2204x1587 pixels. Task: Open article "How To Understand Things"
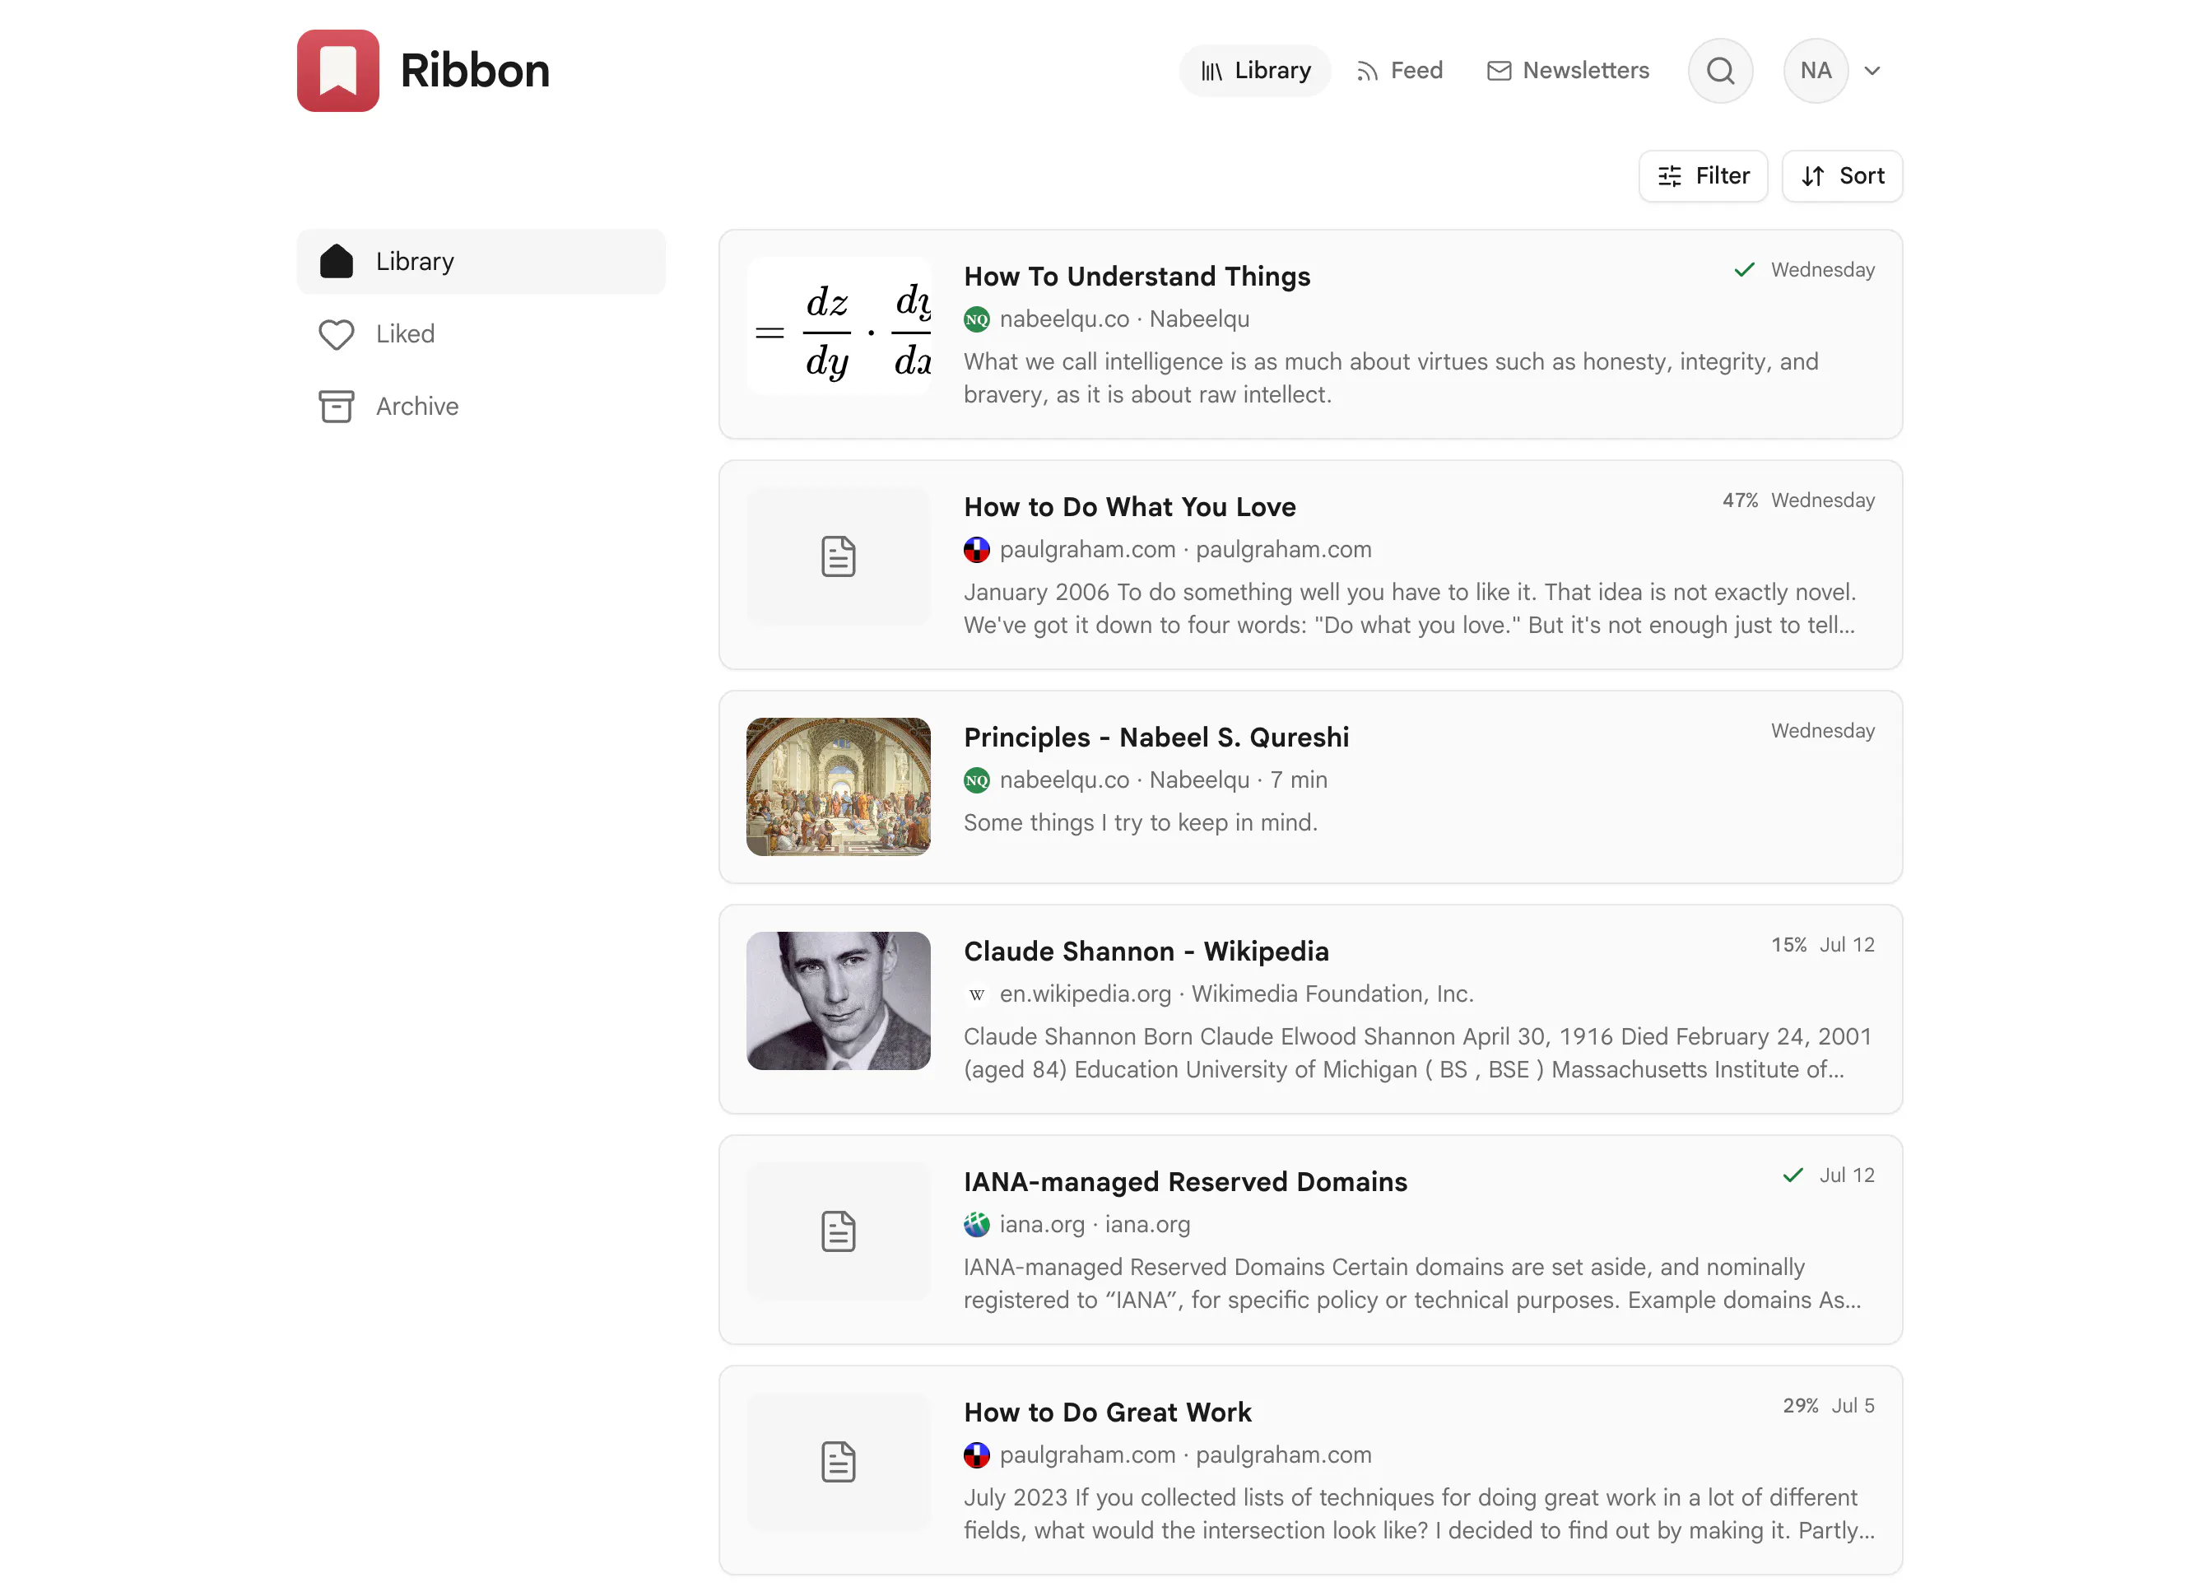click(x=1136, y=277)
